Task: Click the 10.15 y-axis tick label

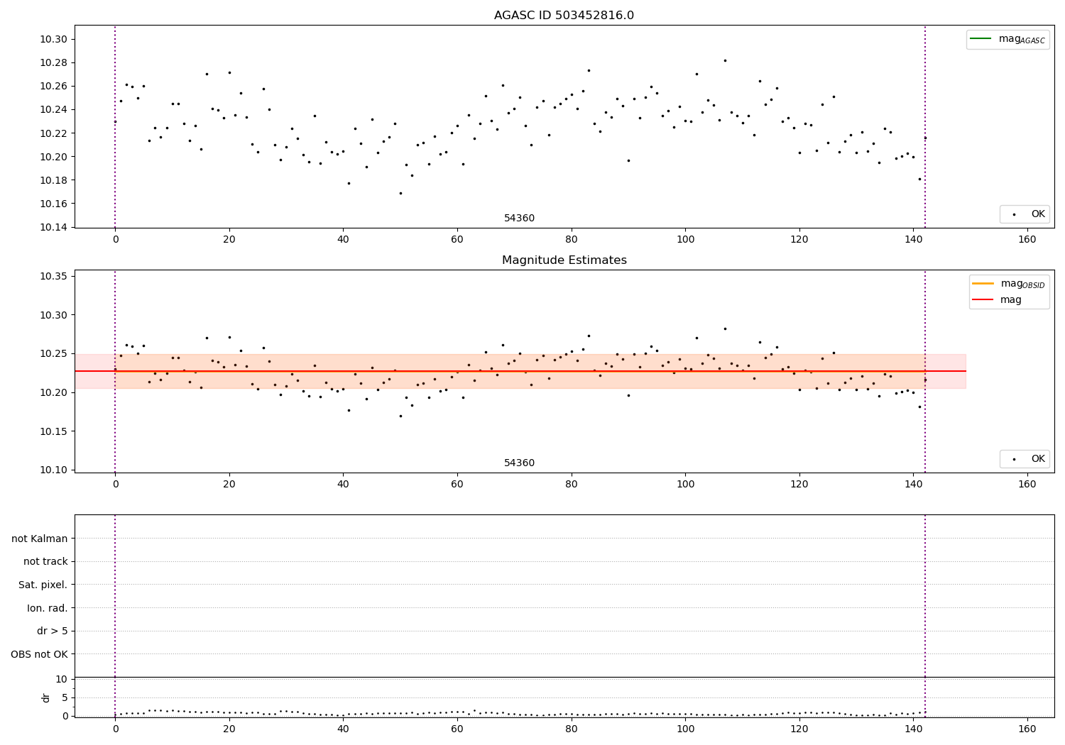Action: point(54,431)
